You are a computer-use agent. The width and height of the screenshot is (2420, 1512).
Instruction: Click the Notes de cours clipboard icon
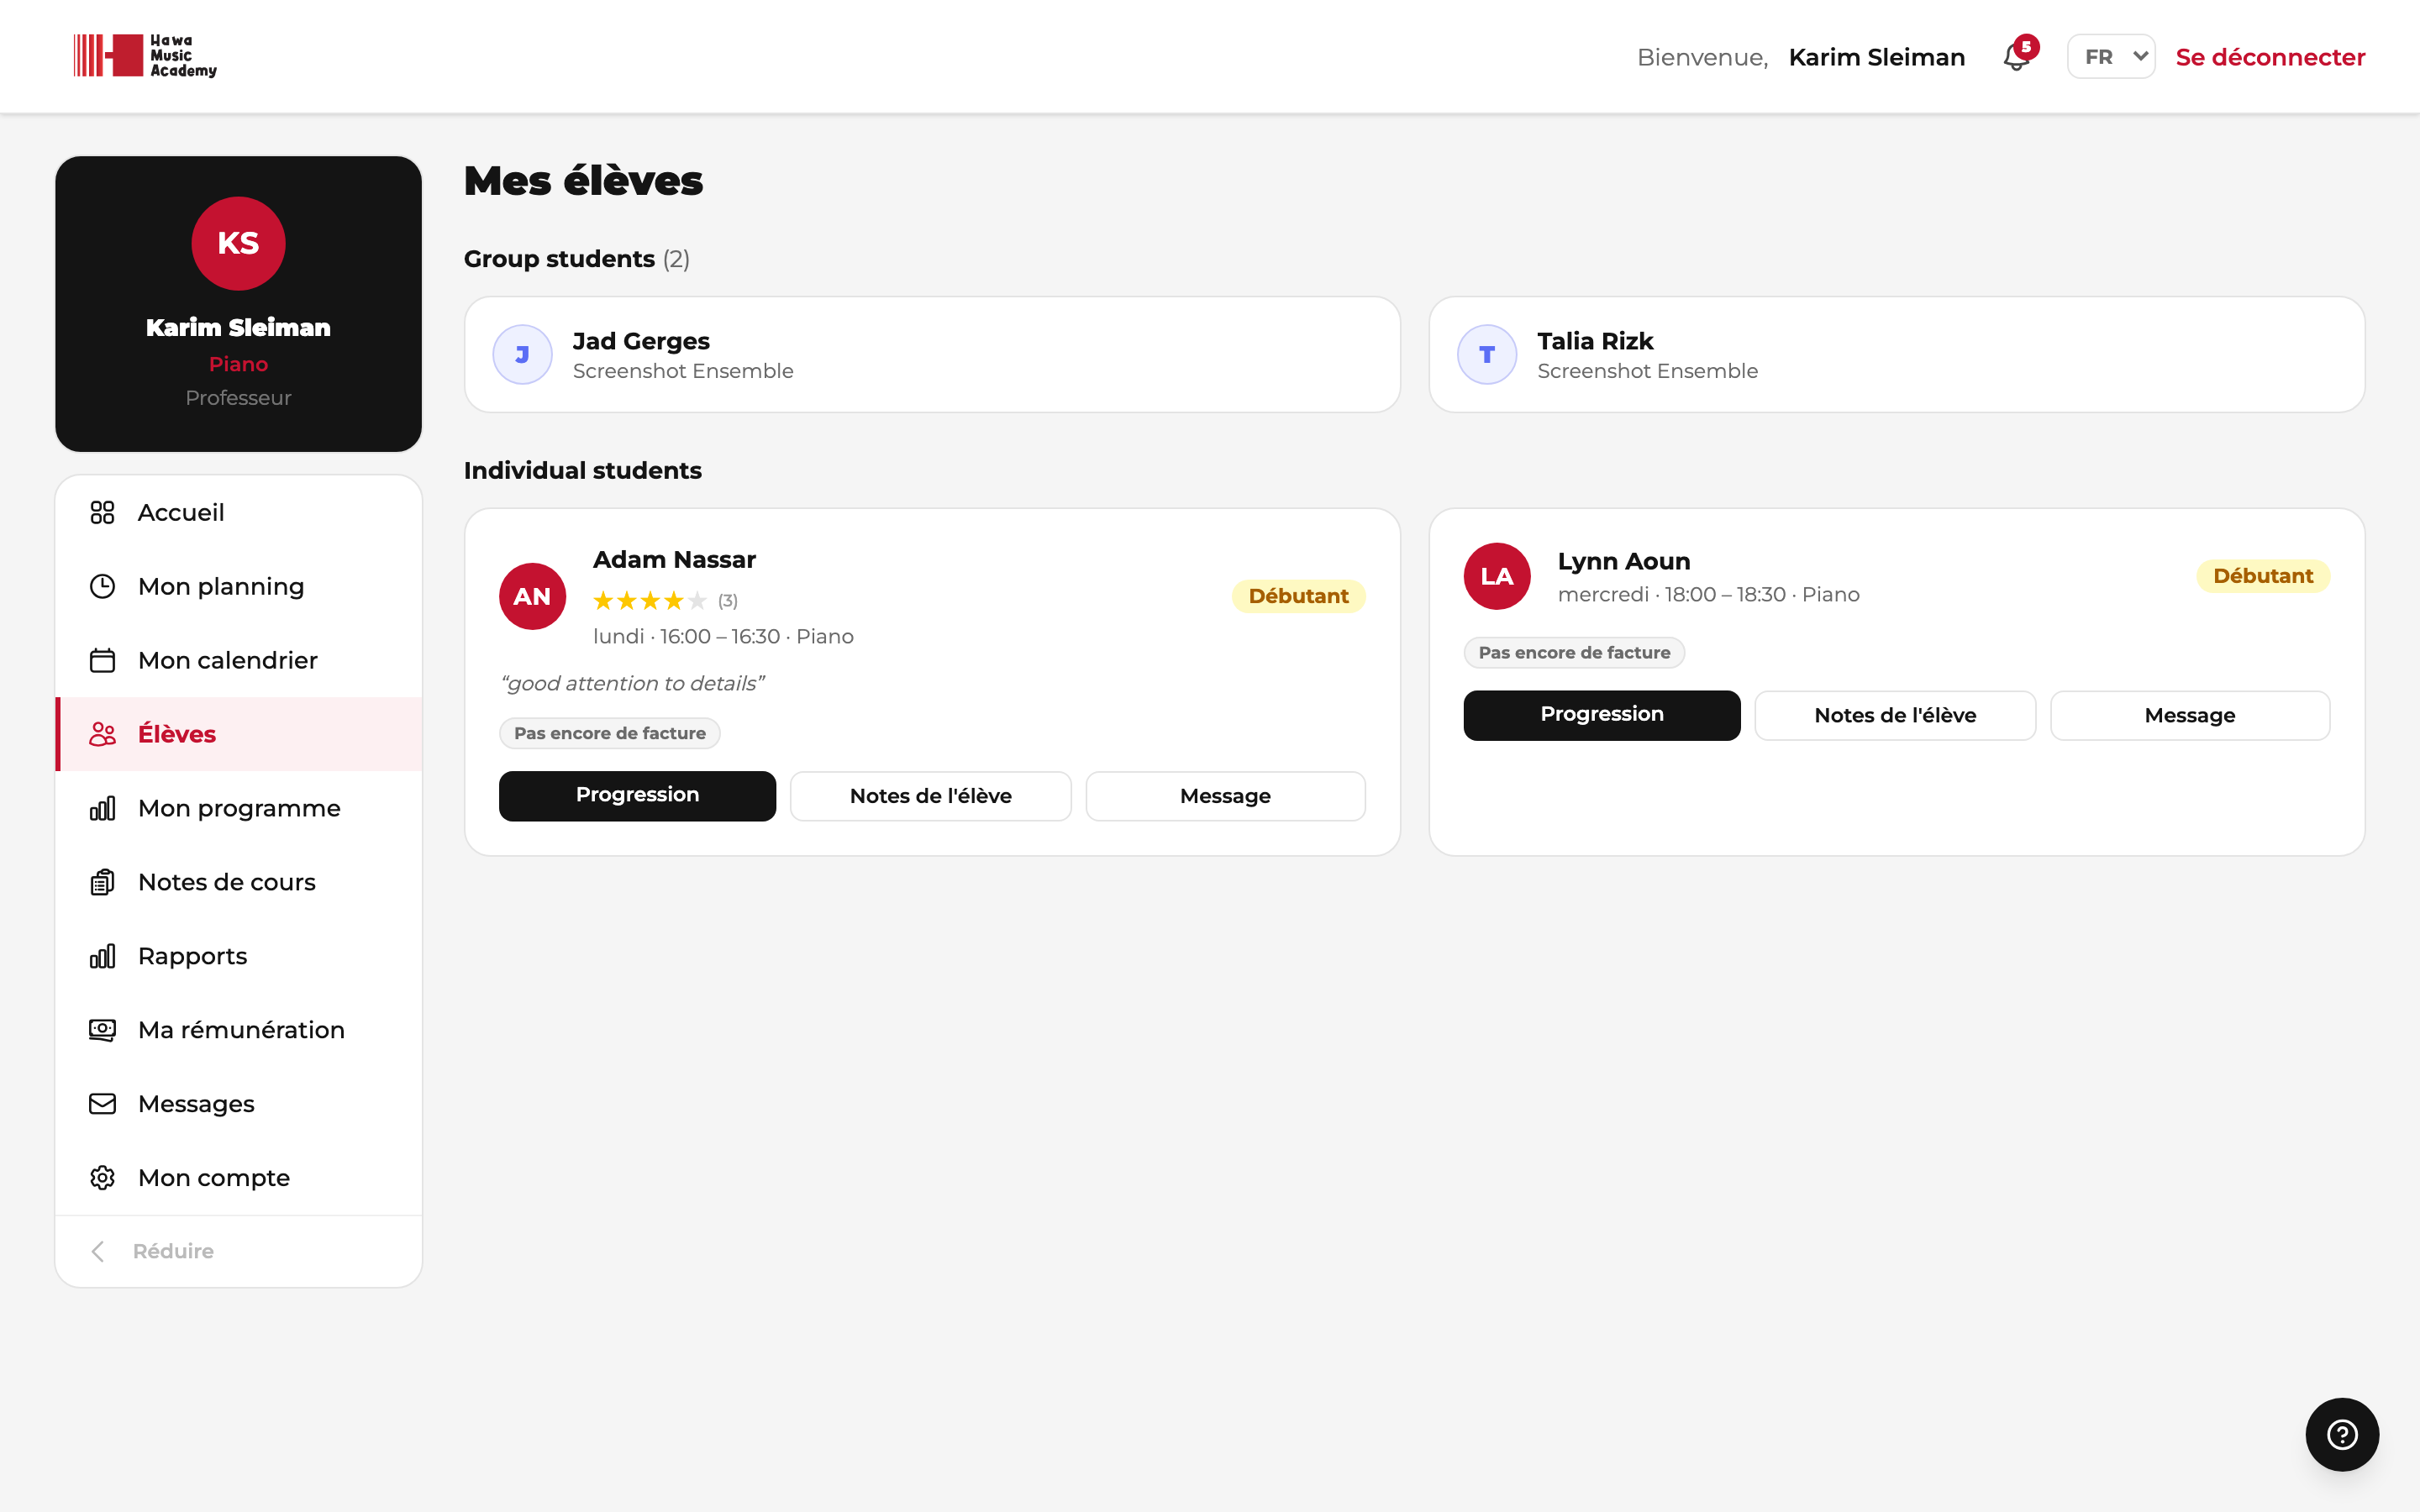pos(102,882)
